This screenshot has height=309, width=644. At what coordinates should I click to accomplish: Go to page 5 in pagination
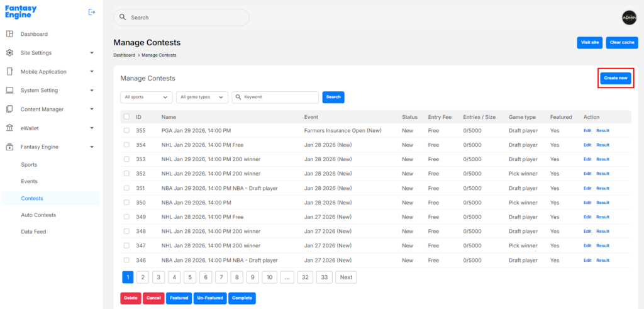click(x=190, y=277)
